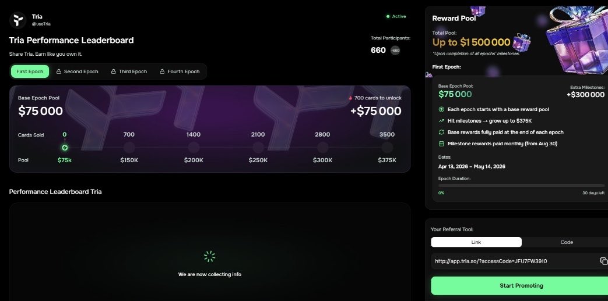Select the First Epoch tab
The width and height of the screenshot is (608, 301).
click(x=30, y=71)
